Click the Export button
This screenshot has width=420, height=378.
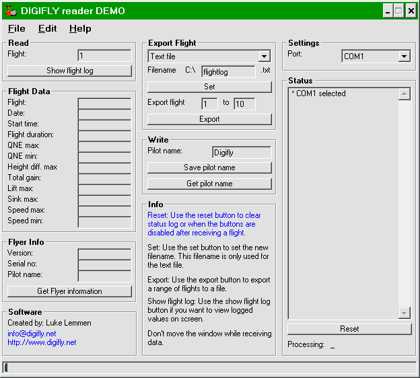209,119
